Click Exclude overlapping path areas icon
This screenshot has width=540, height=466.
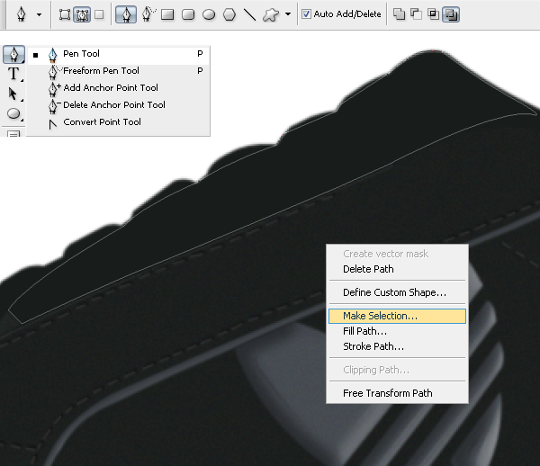[x=451, y=14]
